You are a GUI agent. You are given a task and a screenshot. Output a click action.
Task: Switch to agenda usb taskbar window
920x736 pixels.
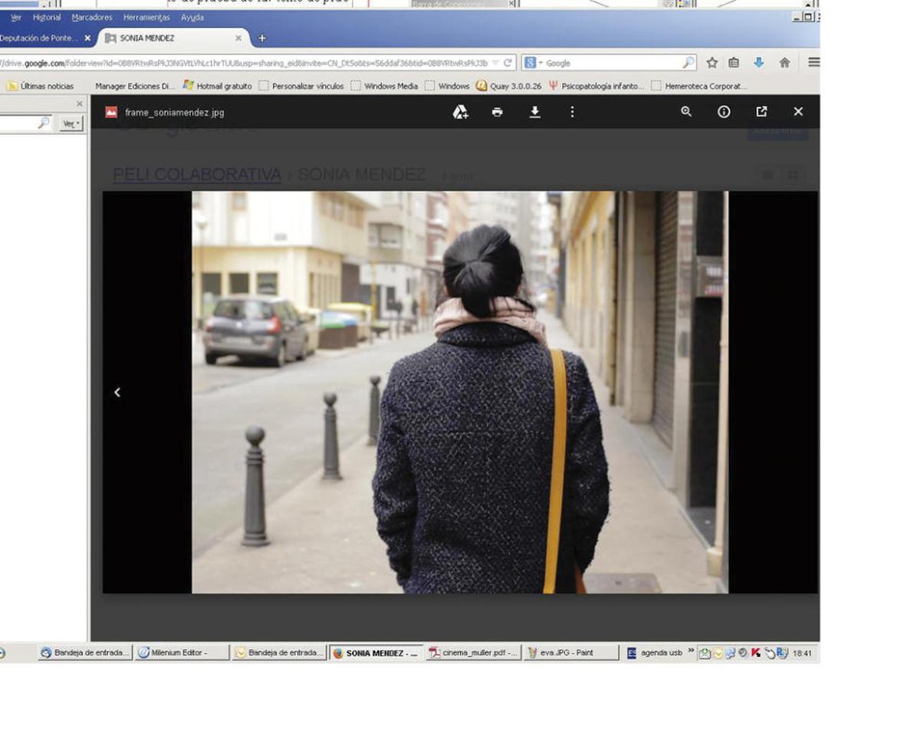click(655, 653)
